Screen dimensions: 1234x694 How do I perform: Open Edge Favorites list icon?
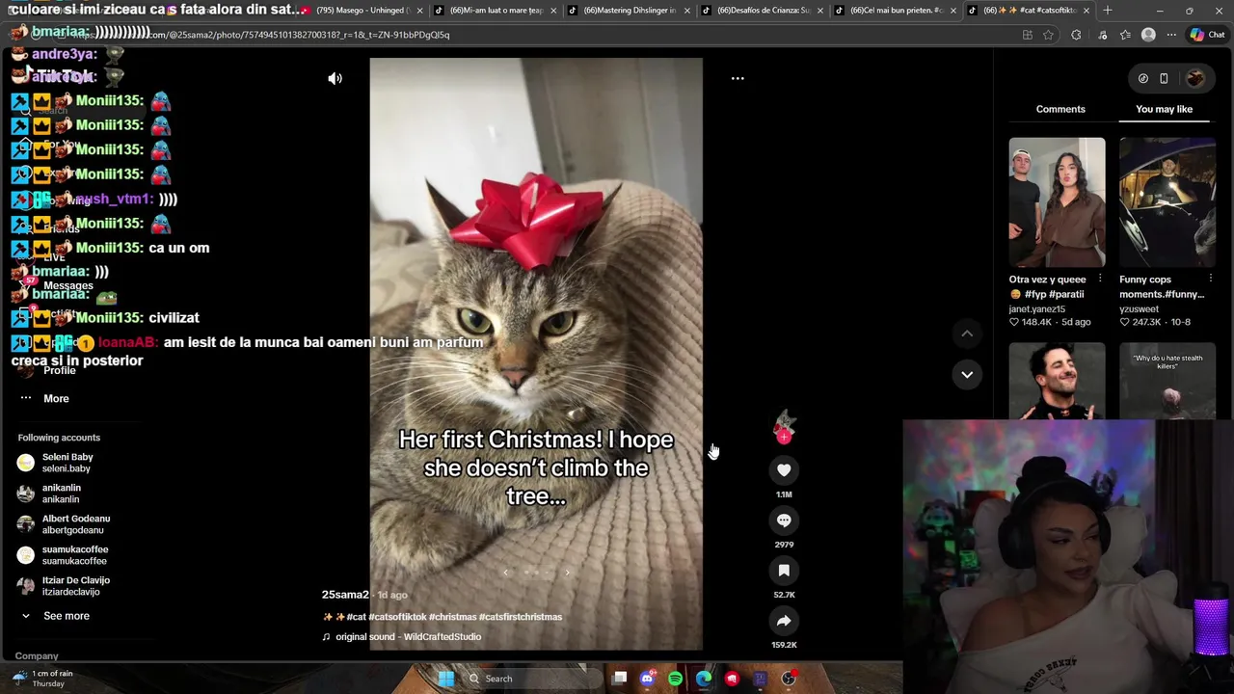coord(1125,35)
